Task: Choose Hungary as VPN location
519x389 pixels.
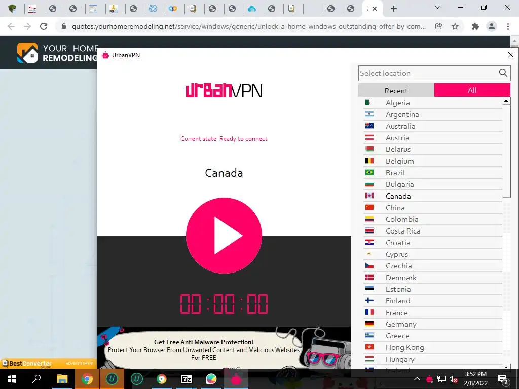Action: (x=433, y=359)
